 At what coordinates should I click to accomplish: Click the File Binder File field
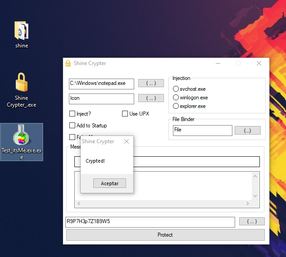click(203, 131)
